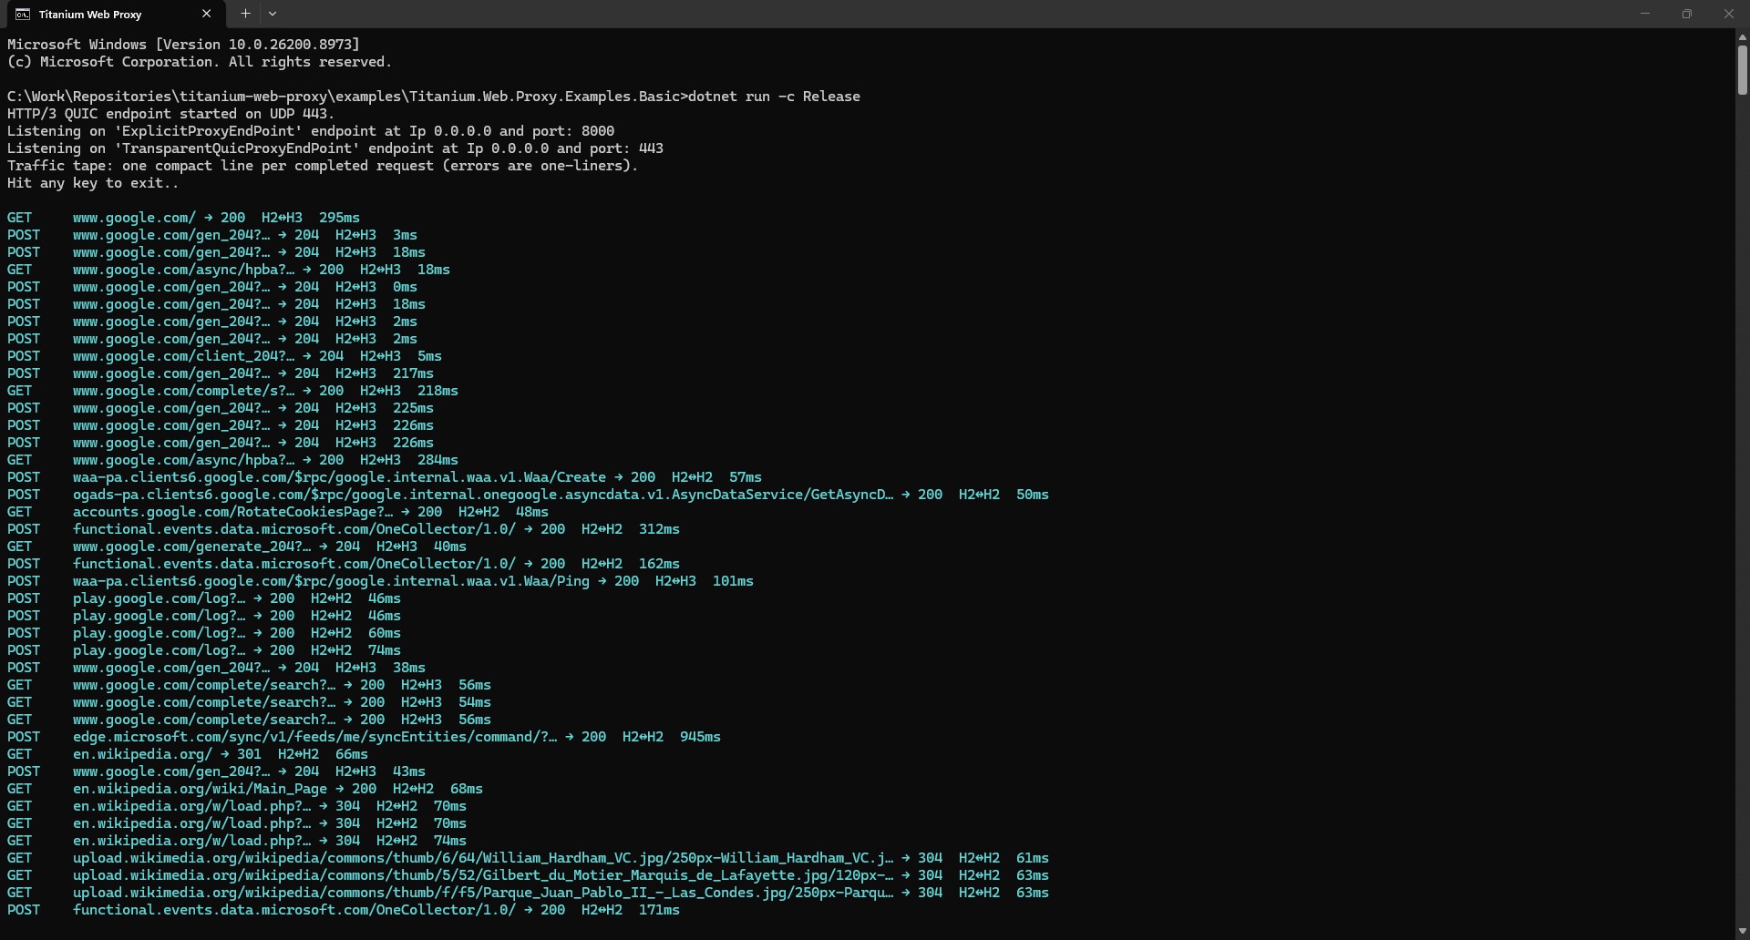
Task: Click the gen_204 225ms request line
Action: tap(221, 408)
